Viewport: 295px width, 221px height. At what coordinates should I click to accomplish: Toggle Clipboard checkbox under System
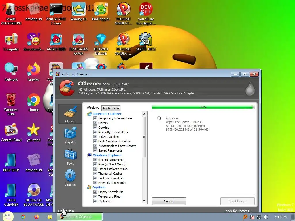[x=95, y=201]
